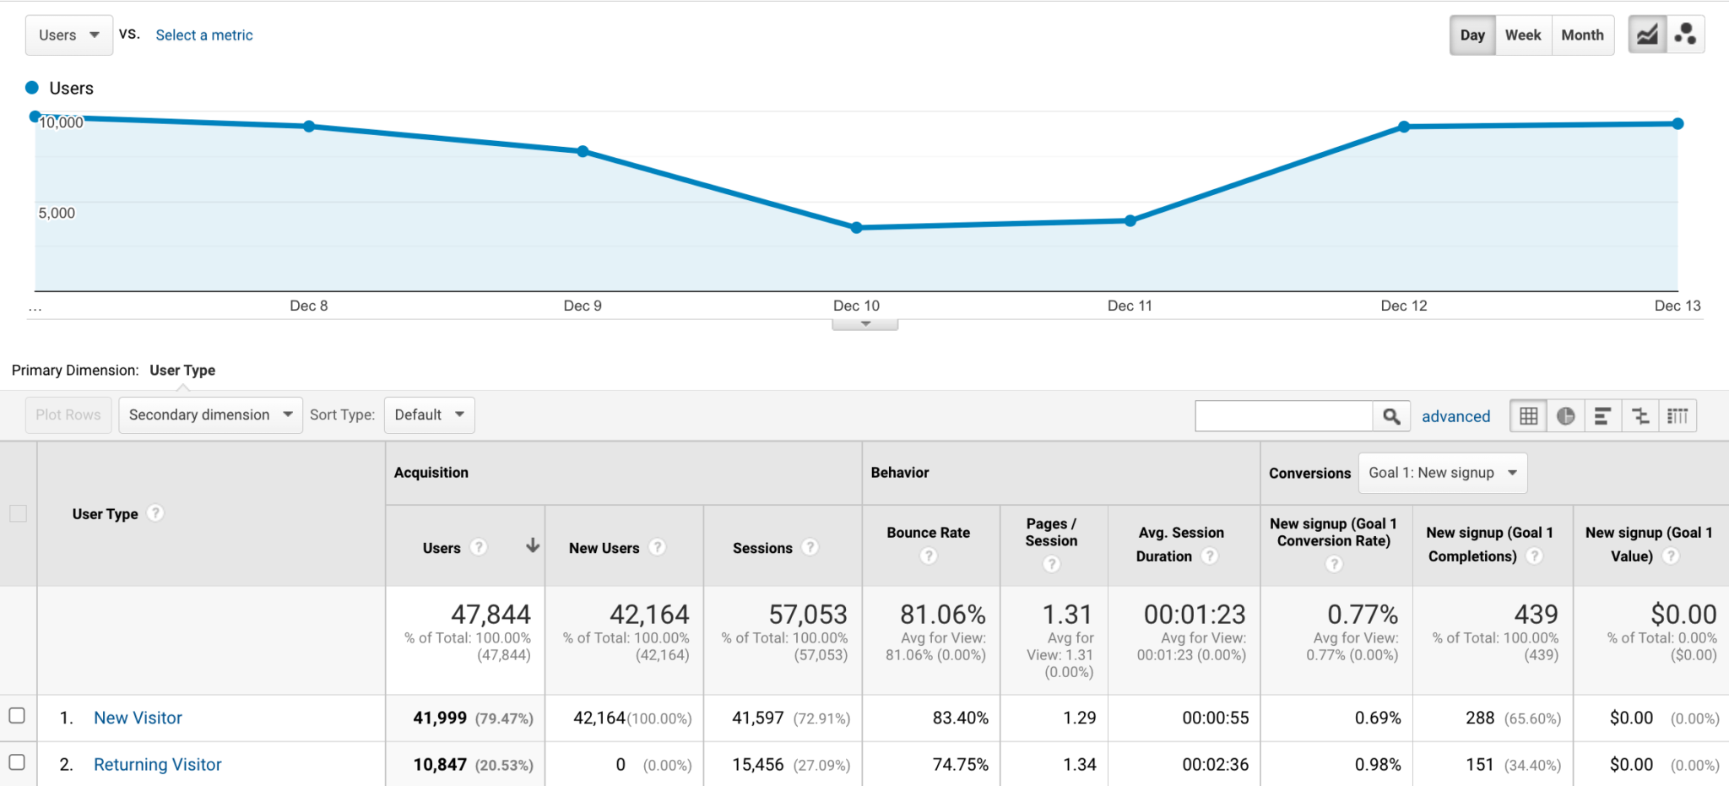The height and width of the screenshot is (786, 1729).
Task: Expand the annotation chevron under Dec 10
Action: [864, 322]
